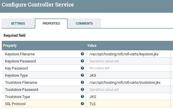This screenshot has width=173, height=109.
Task: Switch to the Settings tab
Action: pyautogui.click(x=18, y=23)
